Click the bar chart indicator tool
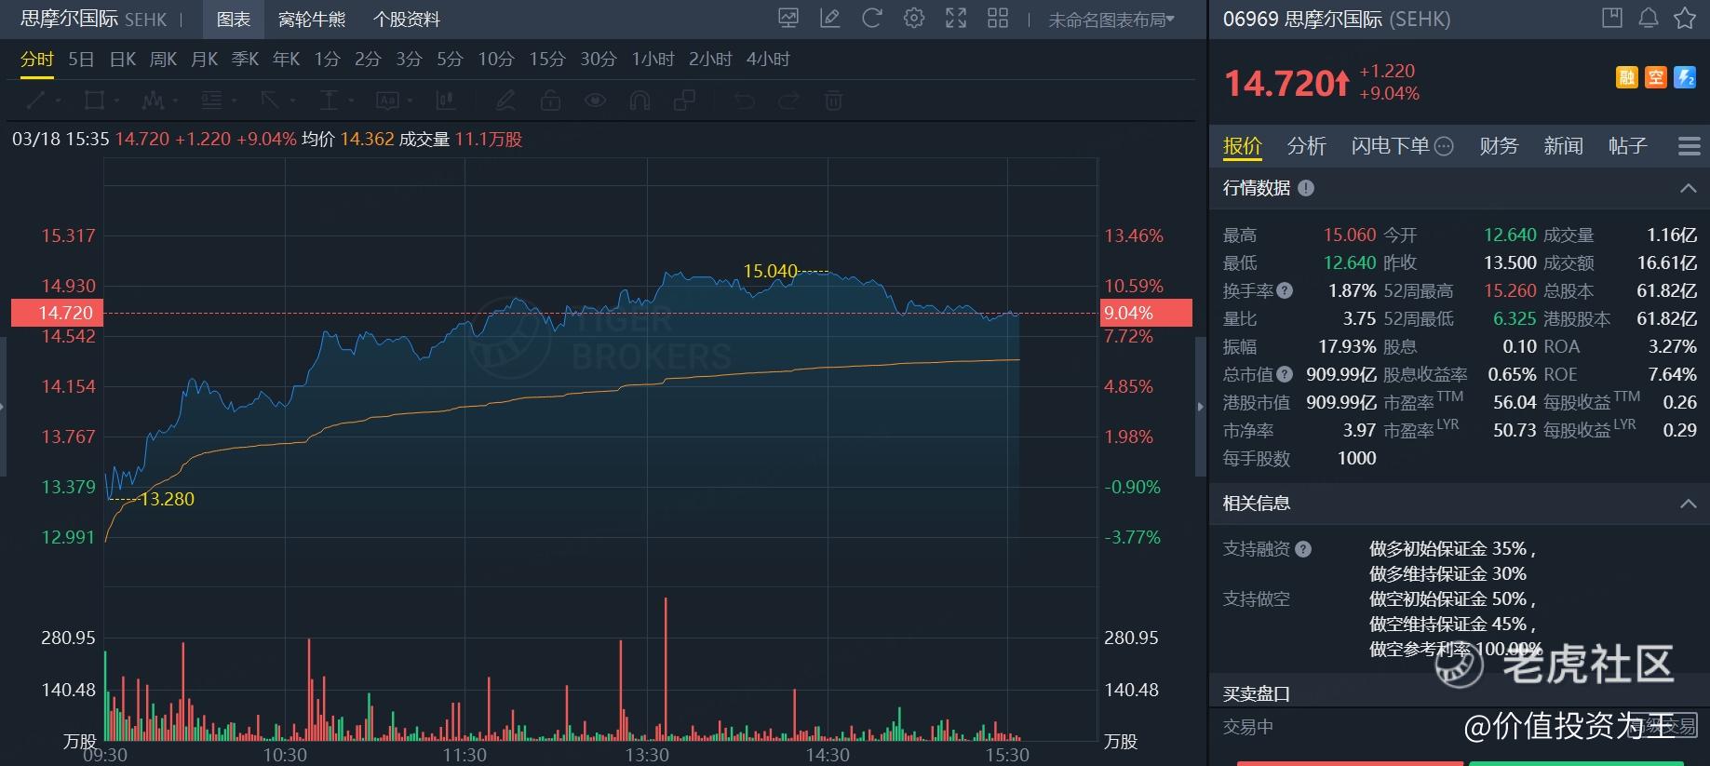 [445, 100]
